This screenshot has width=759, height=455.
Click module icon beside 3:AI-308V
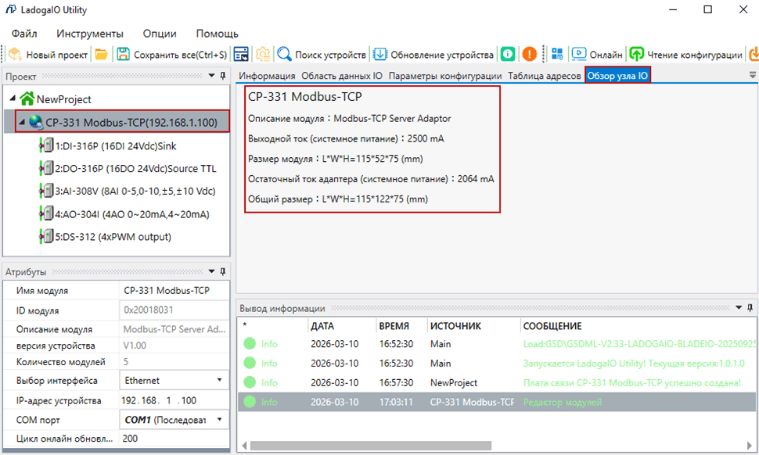[46, 191]
